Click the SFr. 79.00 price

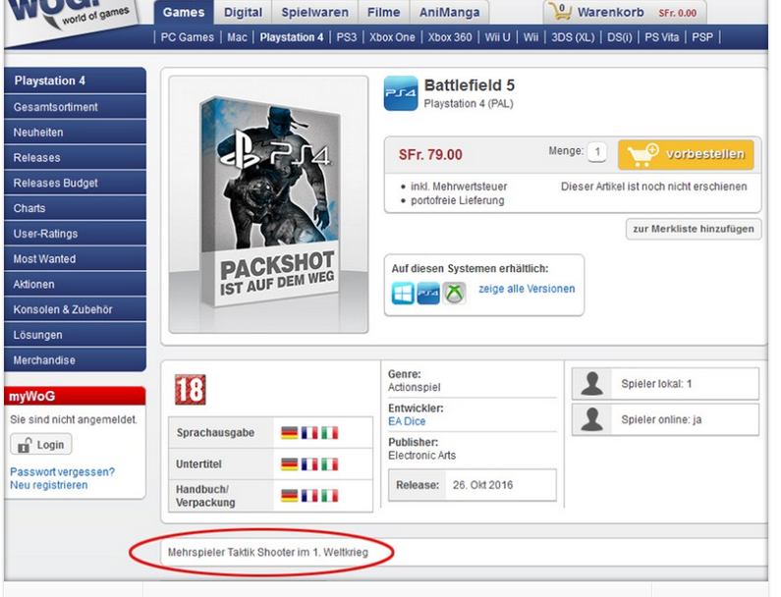point(430,155)
